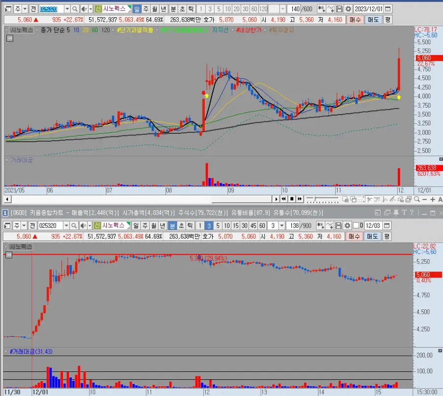Screen dimensions: 443x396
Task: Select 5 minute interval in lower chart
Action: pyautogui.click(x=218, y=226)
